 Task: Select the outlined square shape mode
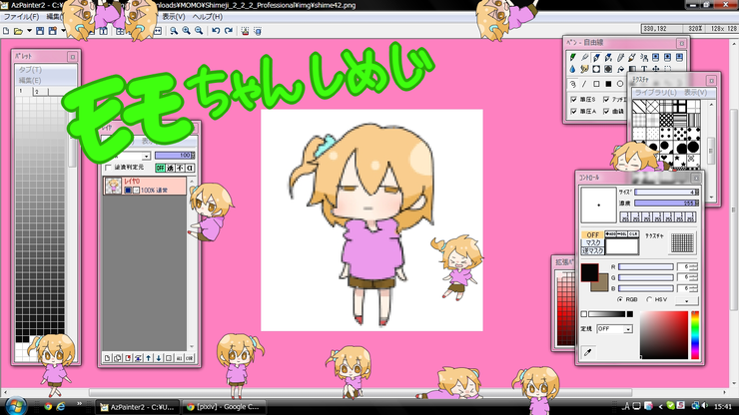(596, 84)
